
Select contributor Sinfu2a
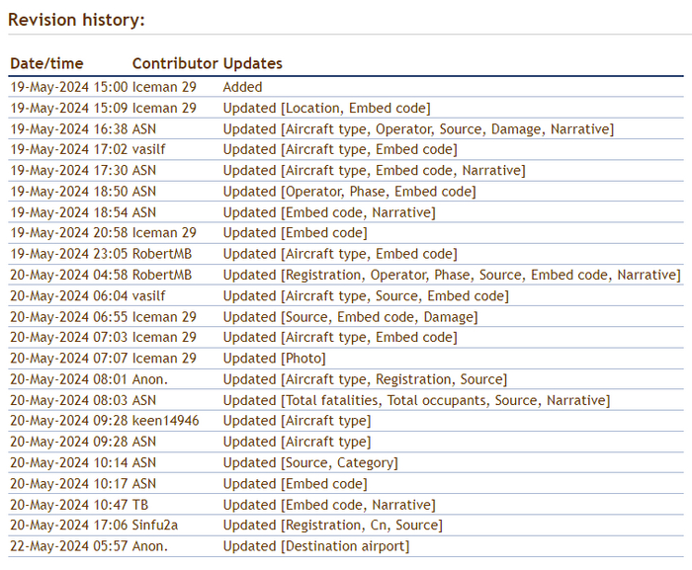pyautogui.click(x=161, y=526)
